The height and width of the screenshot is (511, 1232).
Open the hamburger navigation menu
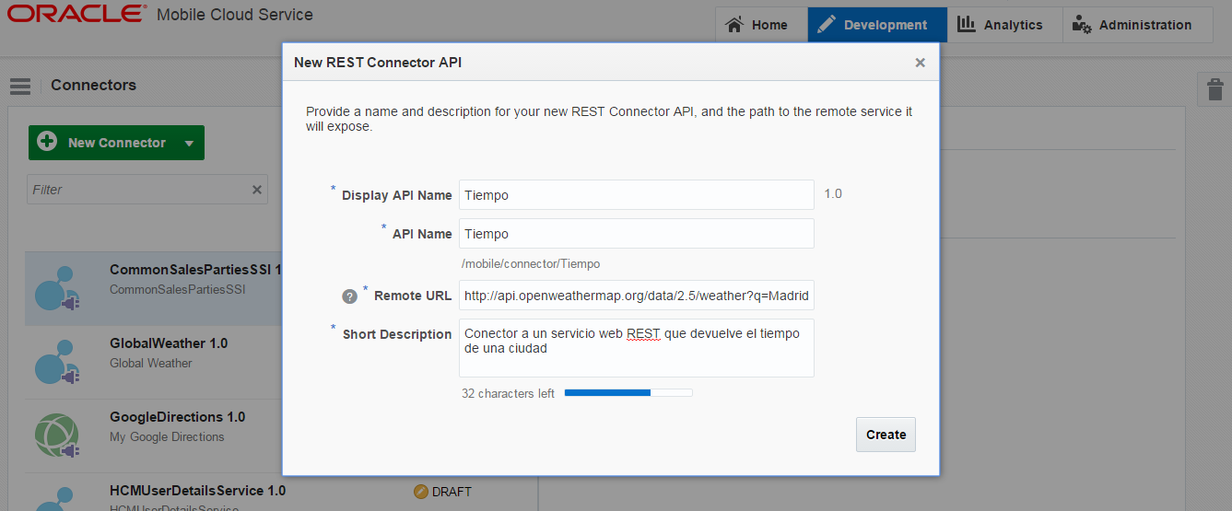point(20,86)
